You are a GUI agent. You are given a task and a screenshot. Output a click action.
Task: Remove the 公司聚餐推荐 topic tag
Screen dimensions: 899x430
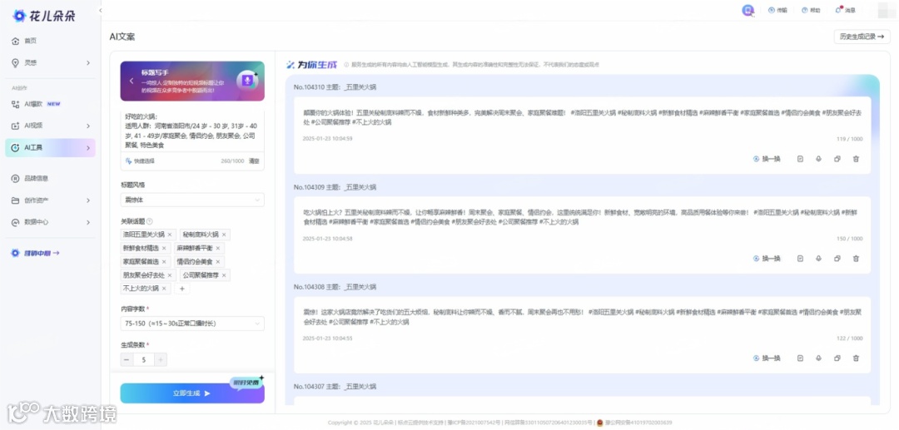(224, 275)
